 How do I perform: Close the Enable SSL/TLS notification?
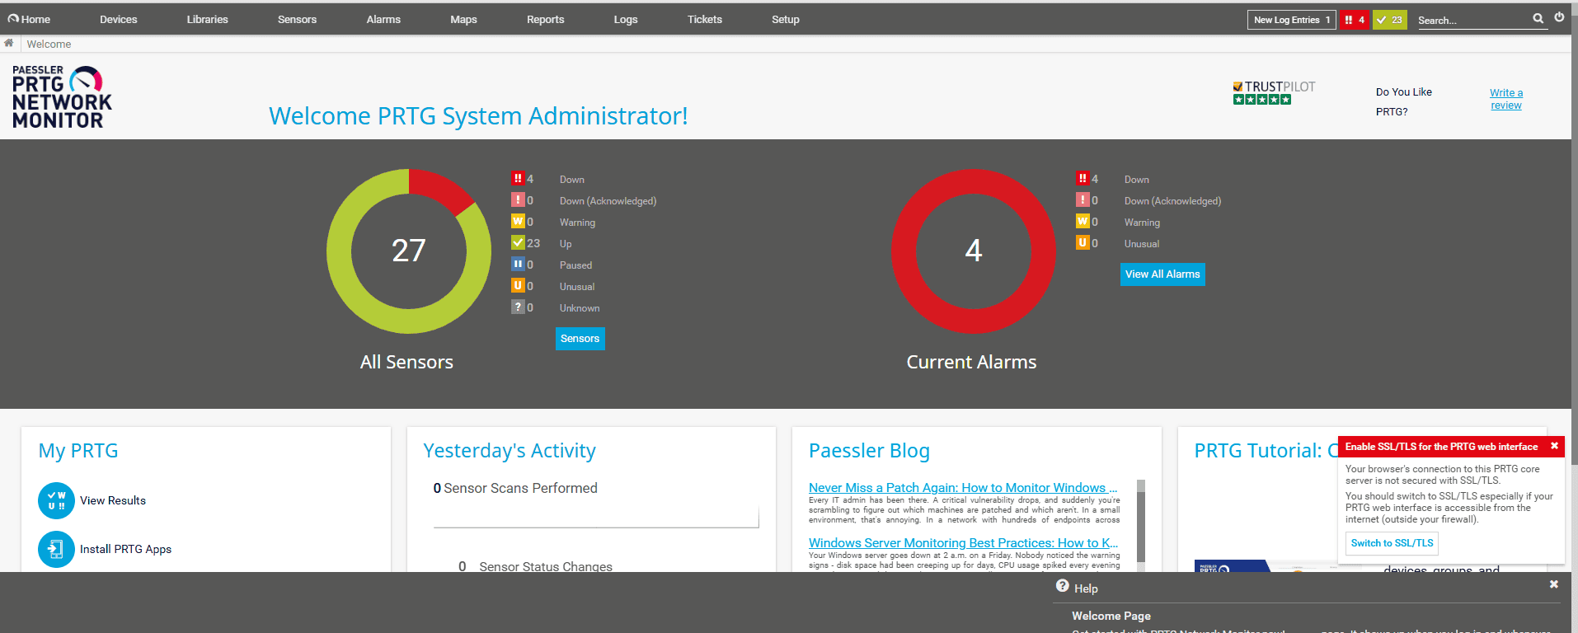click(x=1554, y=446)
